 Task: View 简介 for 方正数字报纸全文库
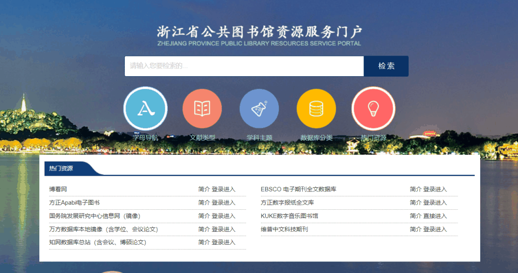click(x=415, y=203)
